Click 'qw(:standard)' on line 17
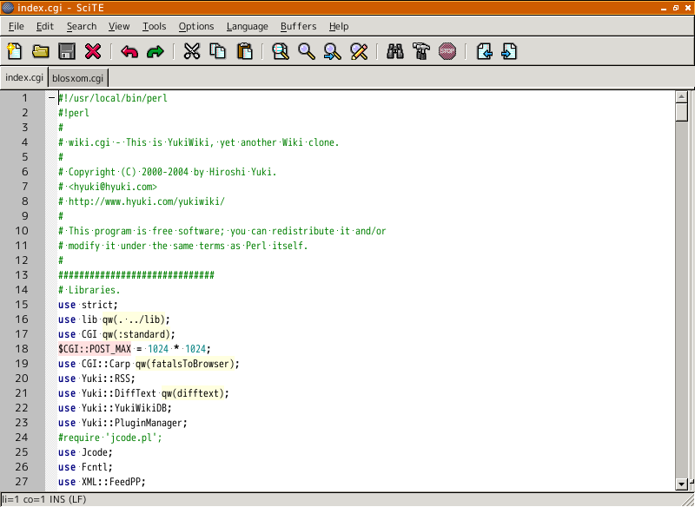This screenshot has width=695, height=507. (136, 334)
